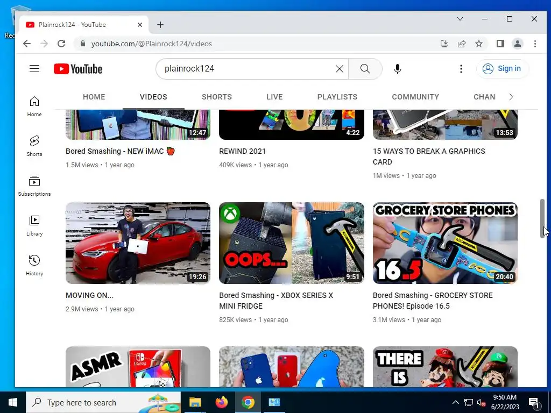Click the site lock icon
This screenshot has width=551, height=413.
[83, 44]
